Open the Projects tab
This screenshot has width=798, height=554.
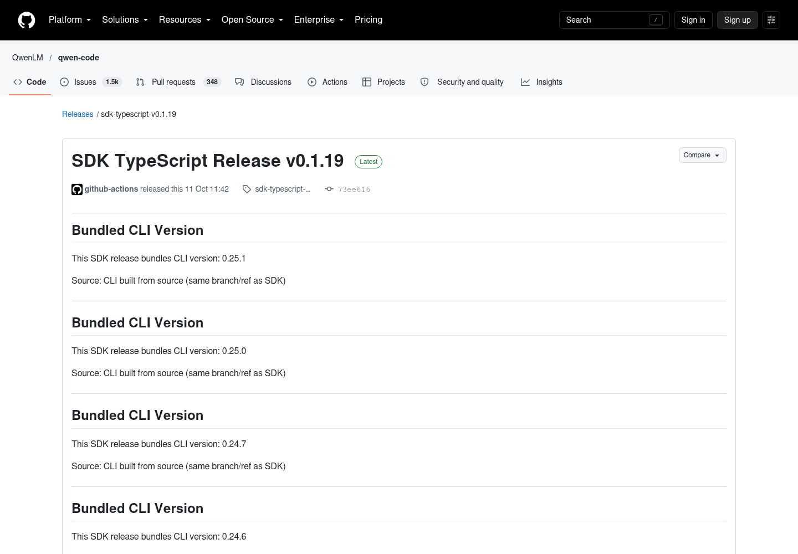383,82
